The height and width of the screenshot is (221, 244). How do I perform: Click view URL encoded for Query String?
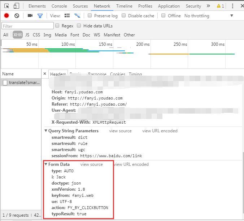[x=160, y=131]
